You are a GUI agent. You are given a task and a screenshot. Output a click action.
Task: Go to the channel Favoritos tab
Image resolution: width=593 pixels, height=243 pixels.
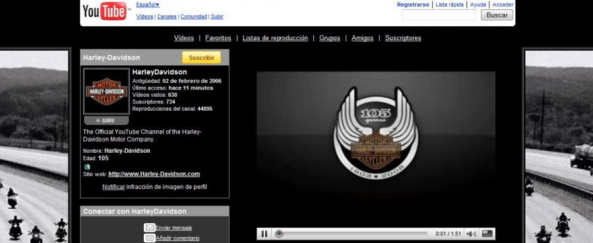[218, 38]
